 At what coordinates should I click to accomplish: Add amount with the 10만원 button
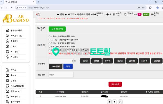[x=120, y=61]
